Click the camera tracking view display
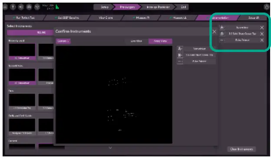Viewport: 271px width, 159px height. point(114,95)
